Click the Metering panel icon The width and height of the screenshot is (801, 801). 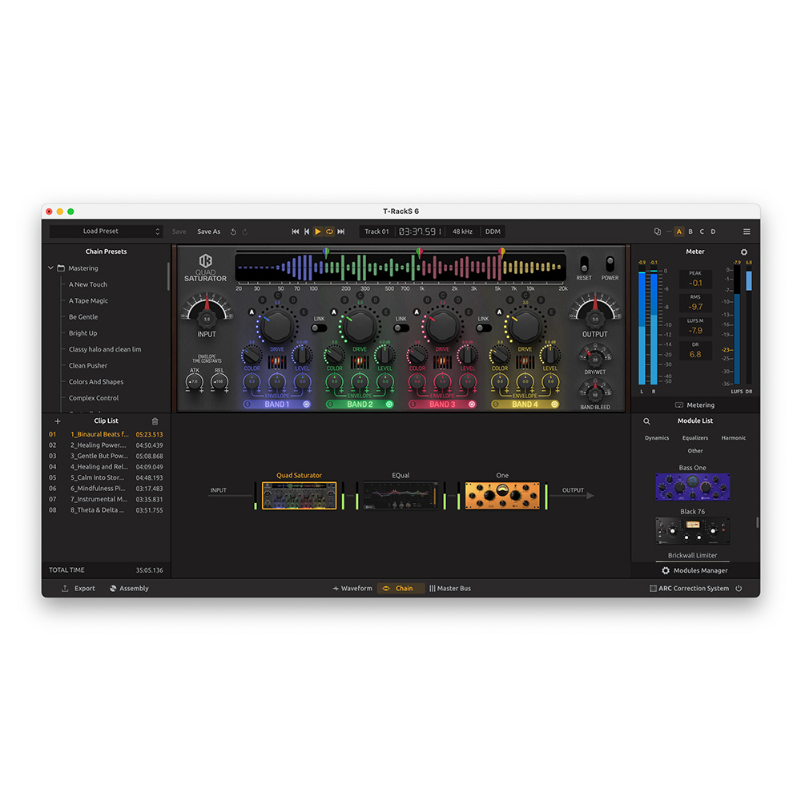point(679,405)
